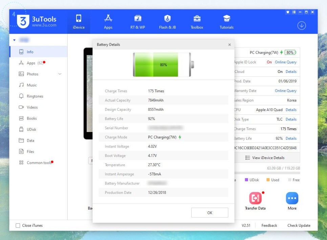Collapse the device tree arrow

[15, 40]
